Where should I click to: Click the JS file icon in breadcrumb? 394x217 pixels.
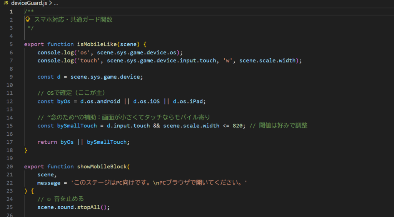(x=6, y=3)
